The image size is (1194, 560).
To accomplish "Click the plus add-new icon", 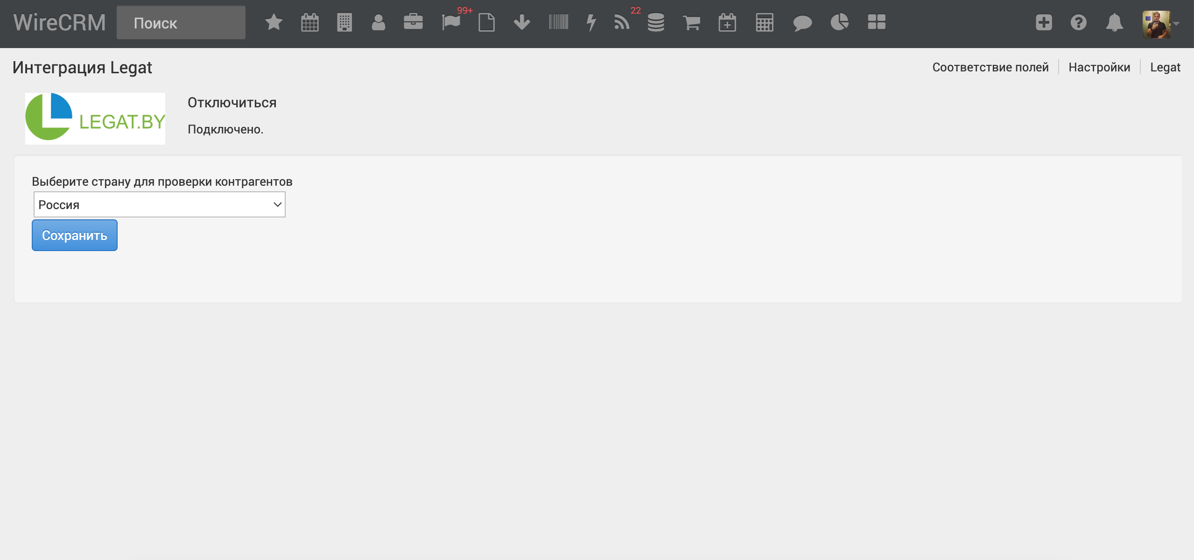I will coord(1044,22).
